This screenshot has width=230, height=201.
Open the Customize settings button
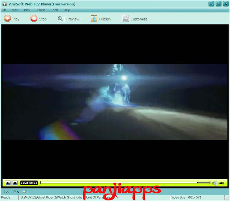point(134,19)
